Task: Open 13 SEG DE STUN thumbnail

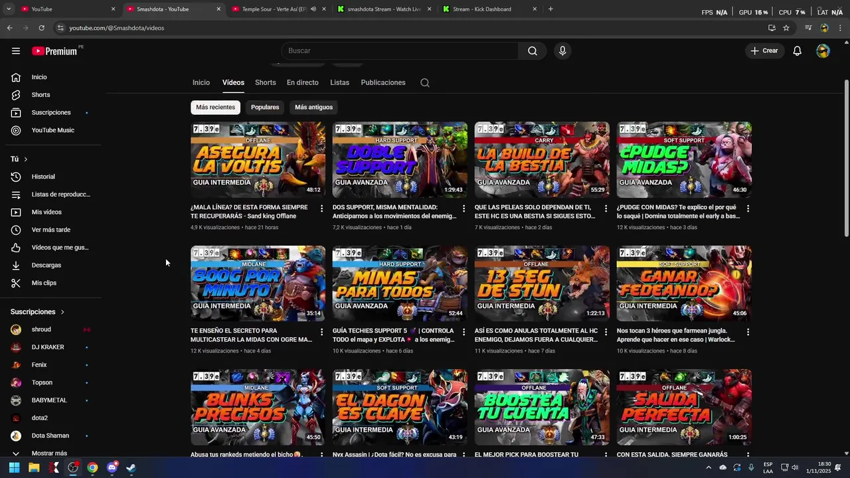Action: click(x=542, y=283)
